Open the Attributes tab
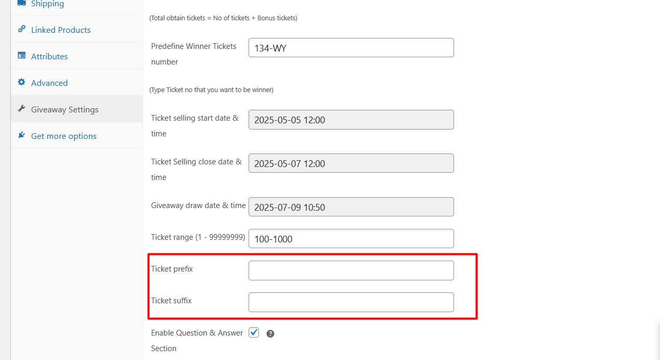This screenshot has width=660, height=360. (49, 57)
